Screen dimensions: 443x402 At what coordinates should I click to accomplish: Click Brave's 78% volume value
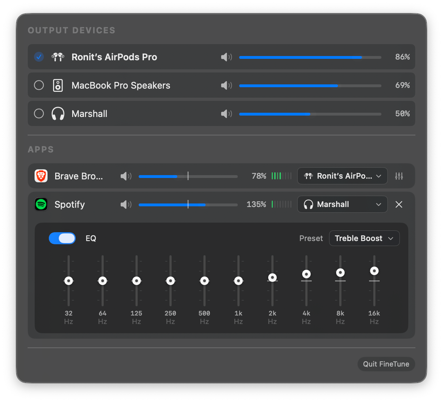tap(259, 176)
